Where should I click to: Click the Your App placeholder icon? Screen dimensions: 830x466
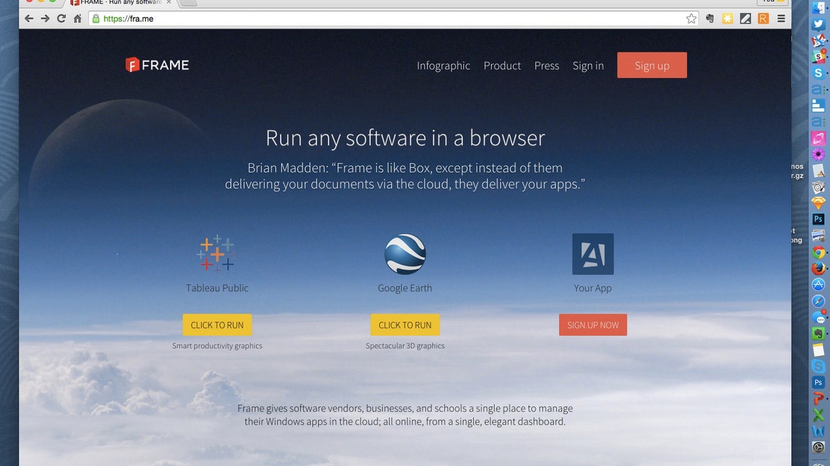click(x=593, y=254)
